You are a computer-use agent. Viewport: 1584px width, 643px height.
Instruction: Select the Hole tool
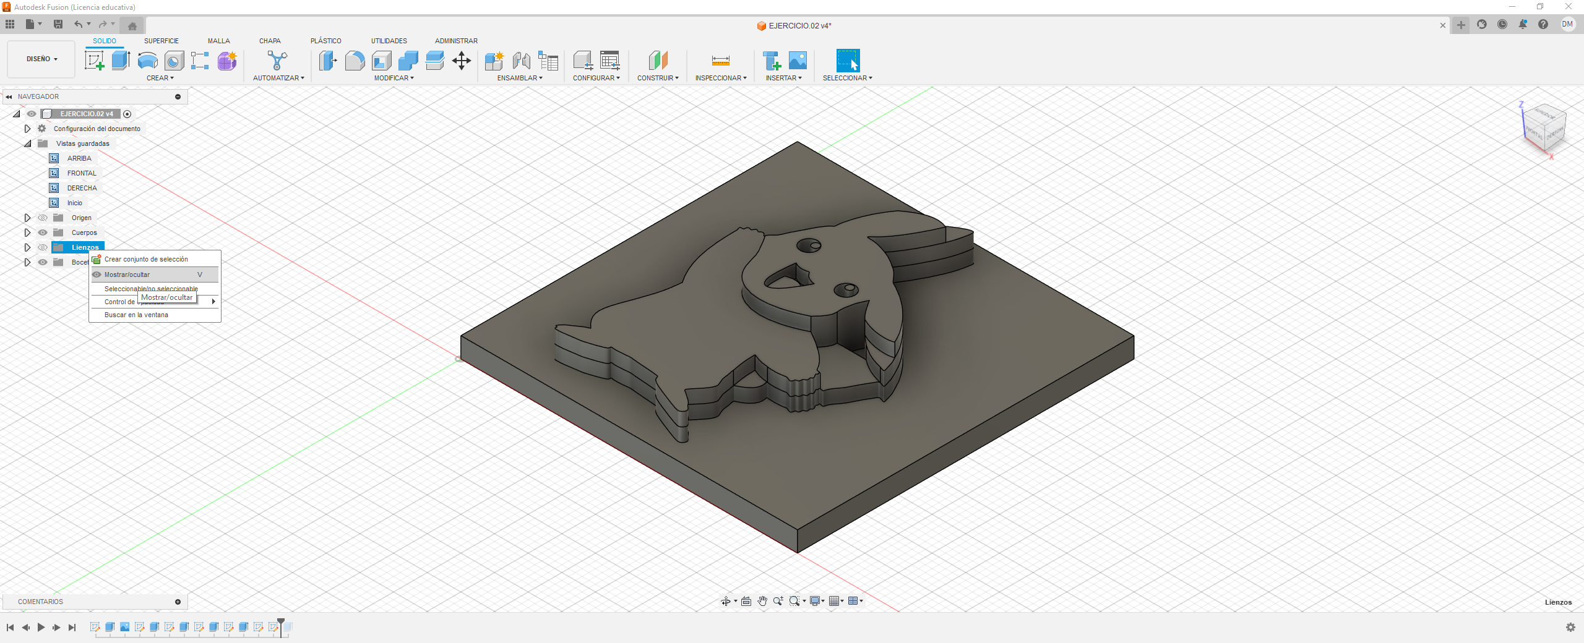(x=174, y=61)
